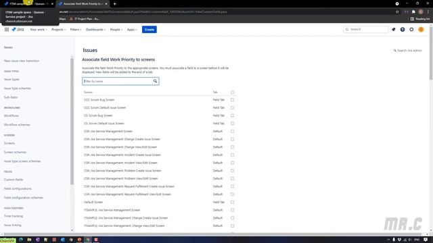Open the browser extensions puzzle icon
Viewport: 433px width, 243px height.
coord(413,12)
